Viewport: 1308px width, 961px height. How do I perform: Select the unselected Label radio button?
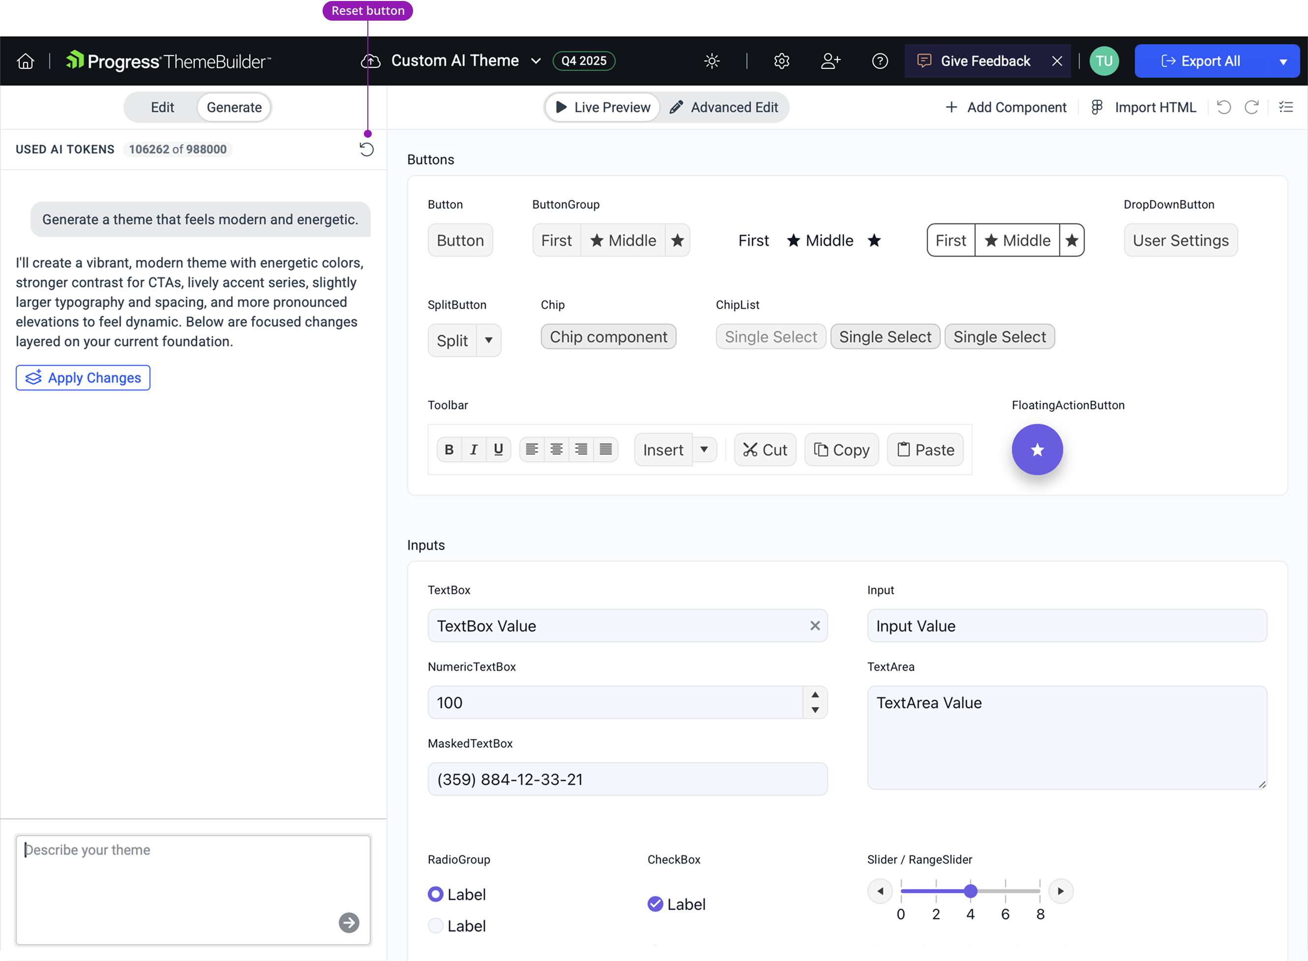(x=436, y=926)
